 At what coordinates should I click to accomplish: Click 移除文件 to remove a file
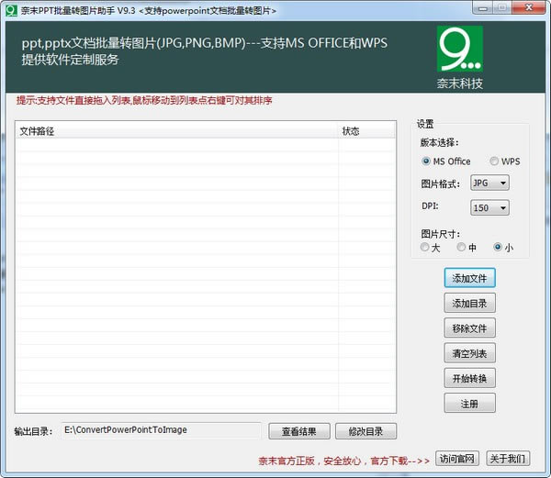tap(469, 328)
